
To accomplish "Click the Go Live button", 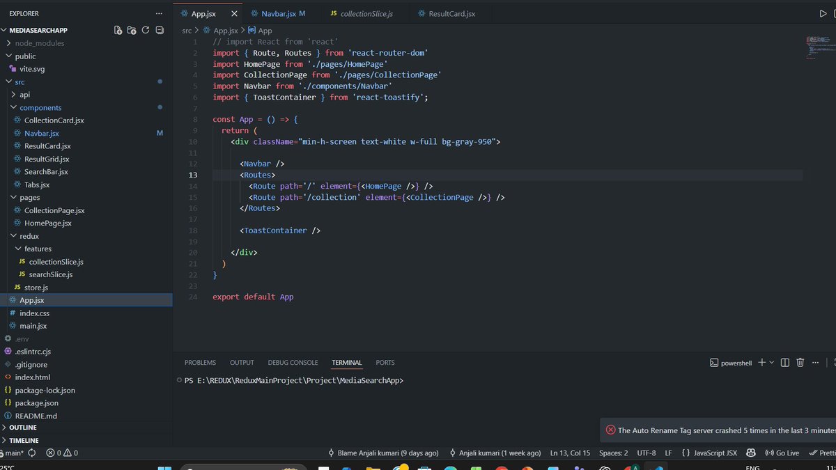I will coord(782,453).
